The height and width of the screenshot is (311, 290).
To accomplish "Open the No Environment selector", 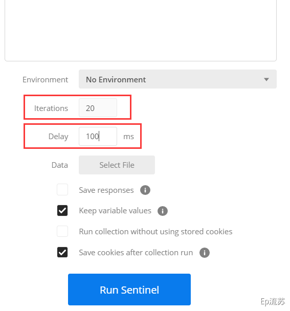I will click(x=177, y=79).
